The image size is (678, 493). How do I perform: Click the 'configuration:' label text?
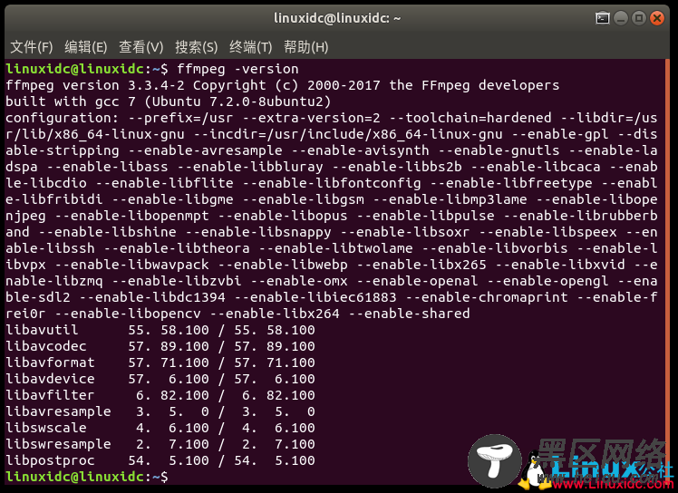[x=62, y=118]
